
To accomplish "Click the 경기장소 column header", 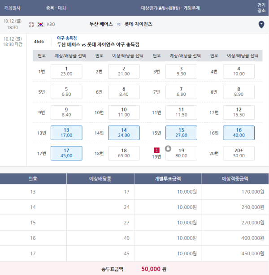I will click(x=261, y=8).
